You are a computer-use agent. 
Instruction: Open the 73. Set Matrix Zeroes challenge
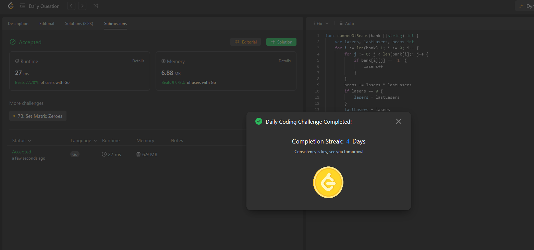38,116
